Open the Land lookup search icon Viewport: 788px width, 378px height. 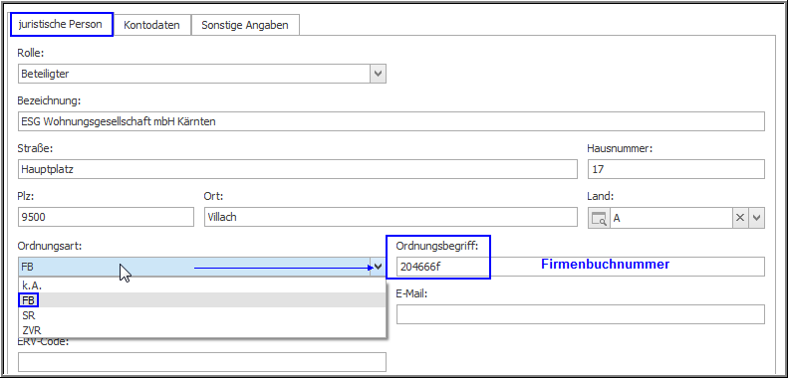[x=599, y=219]
